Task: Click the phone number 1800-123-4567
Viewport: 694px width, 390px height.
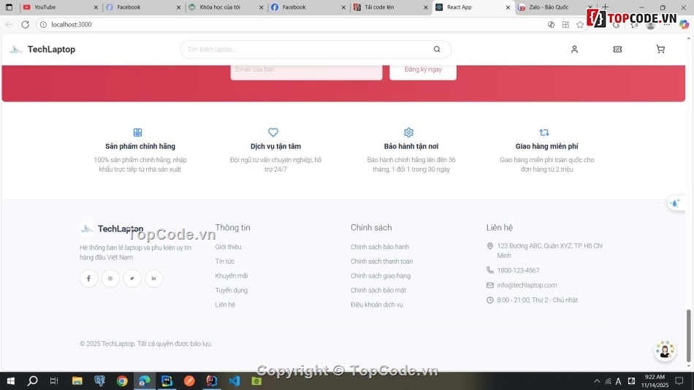Action: pyautogui.click(x=518, y=270)
